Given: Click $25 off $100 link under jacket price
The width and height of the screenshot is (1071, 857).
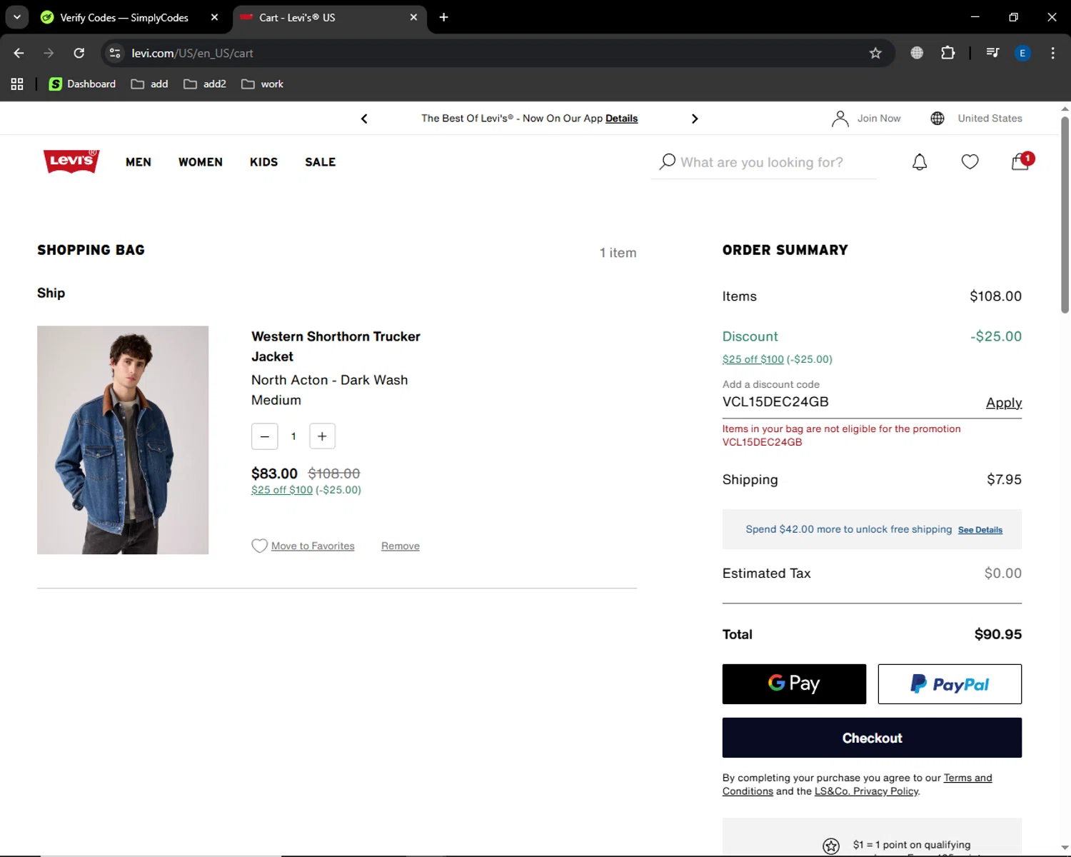Looking at the screenshot, I should tap(282, 490).
